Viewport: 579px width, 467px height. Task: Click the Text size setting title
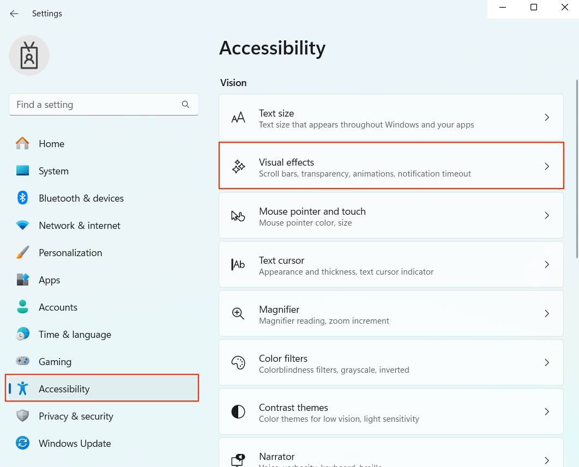tap(276, 113)
